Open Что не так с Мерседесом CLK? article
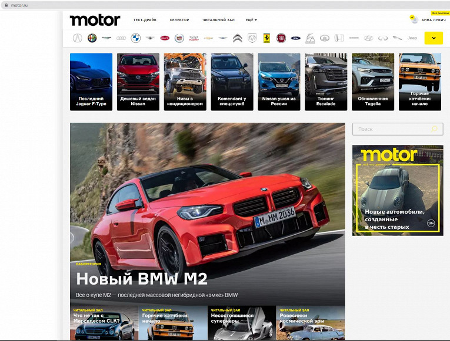Screen dimensions: 450x341 [x=104, y=323]
